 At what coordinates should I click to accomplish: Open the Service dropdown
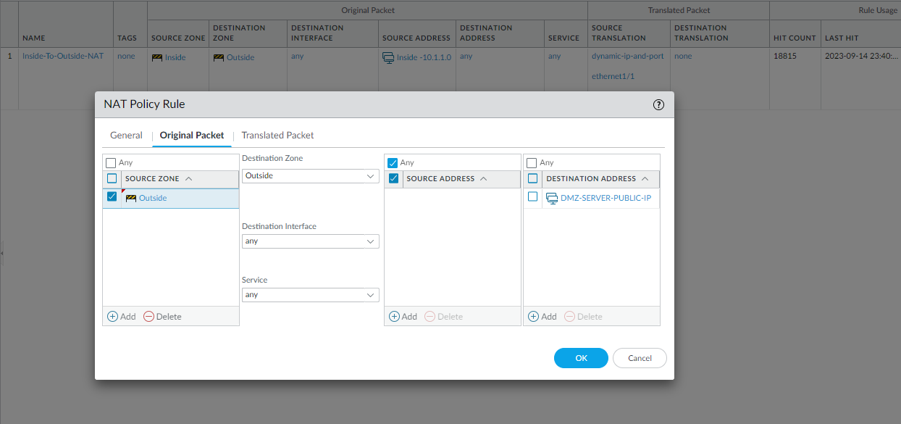[310, 295]
